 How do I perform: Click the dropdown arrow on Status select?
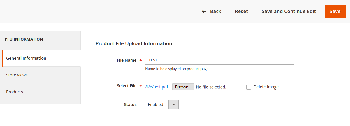pyautogui.click(x=173, y=105)
